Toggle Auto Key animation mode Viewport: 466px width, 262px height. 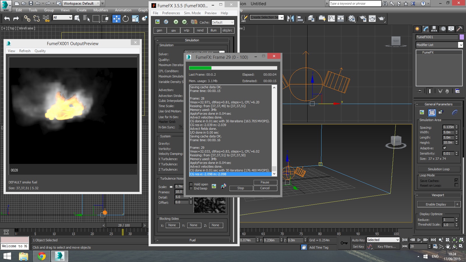coord(358,240)
